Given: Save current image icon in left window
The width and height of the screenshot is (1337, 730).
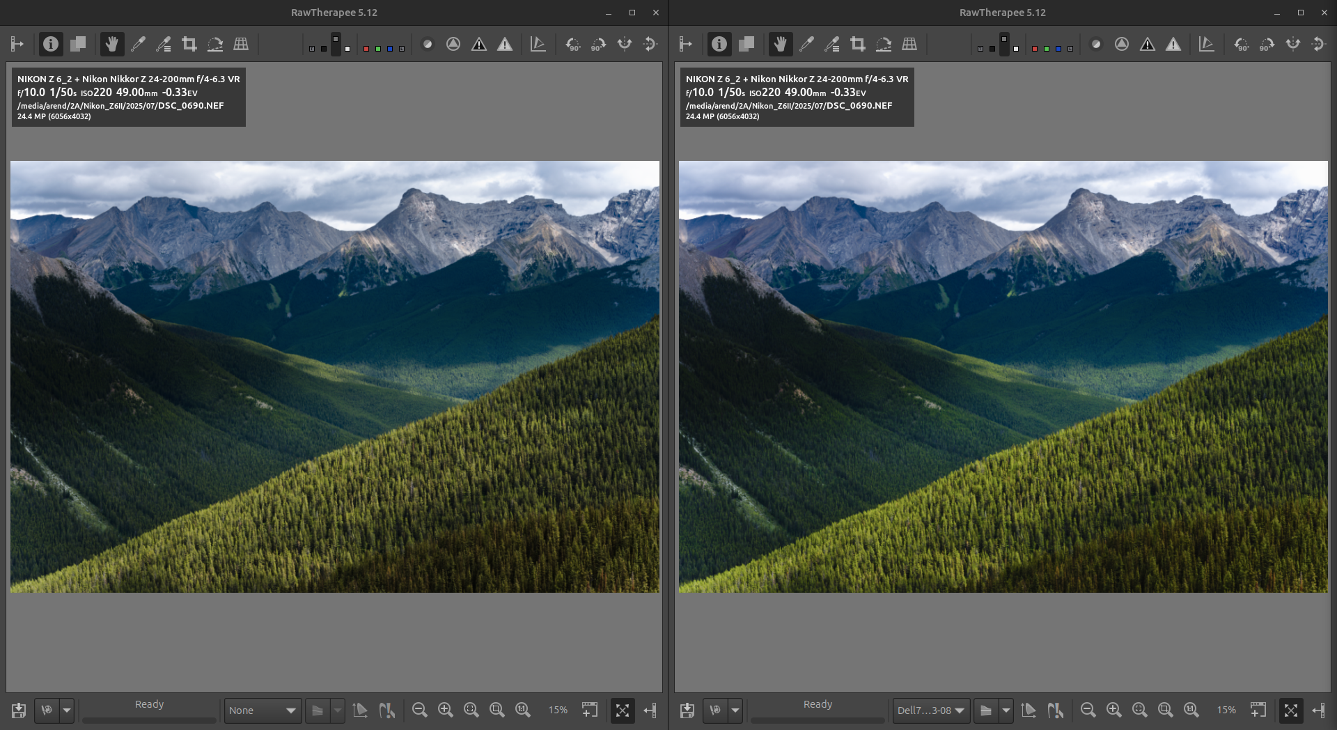Looking at the screenshot, I should tap(19, 710).
